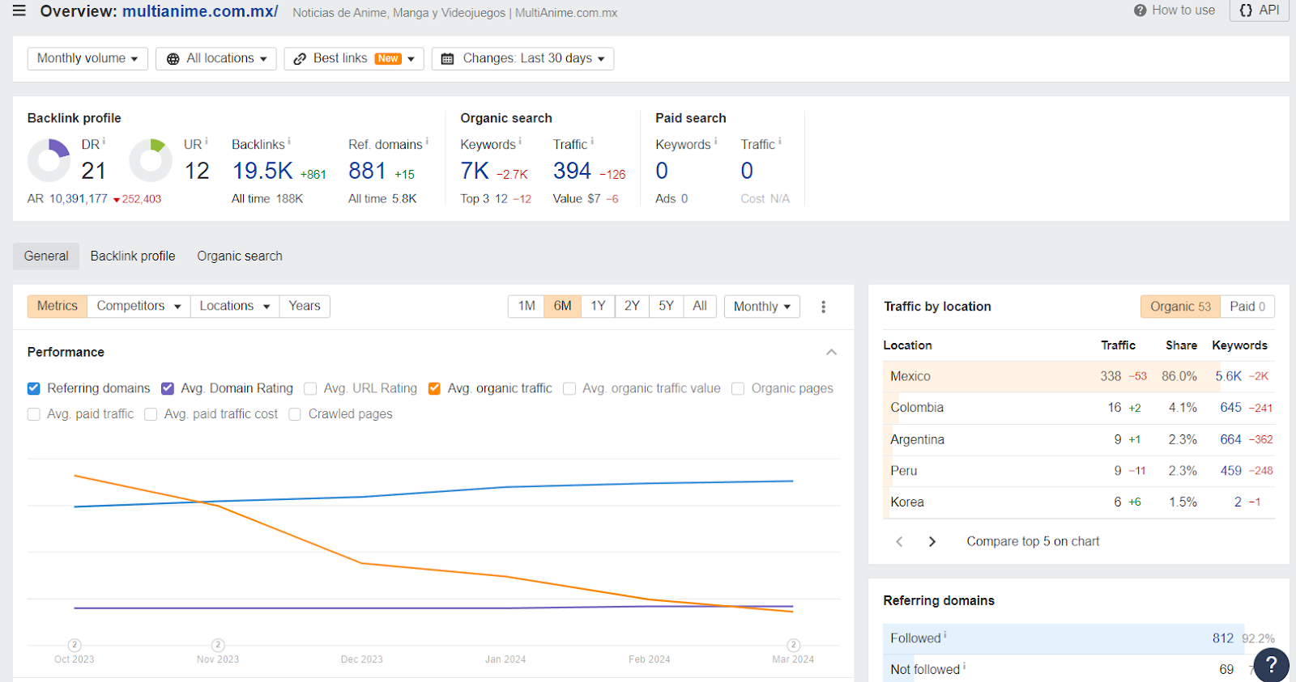This screenshot has width=1296, height=682.
Task: Click the Oct 2023 timeline marker
Action: coord(75,645)
